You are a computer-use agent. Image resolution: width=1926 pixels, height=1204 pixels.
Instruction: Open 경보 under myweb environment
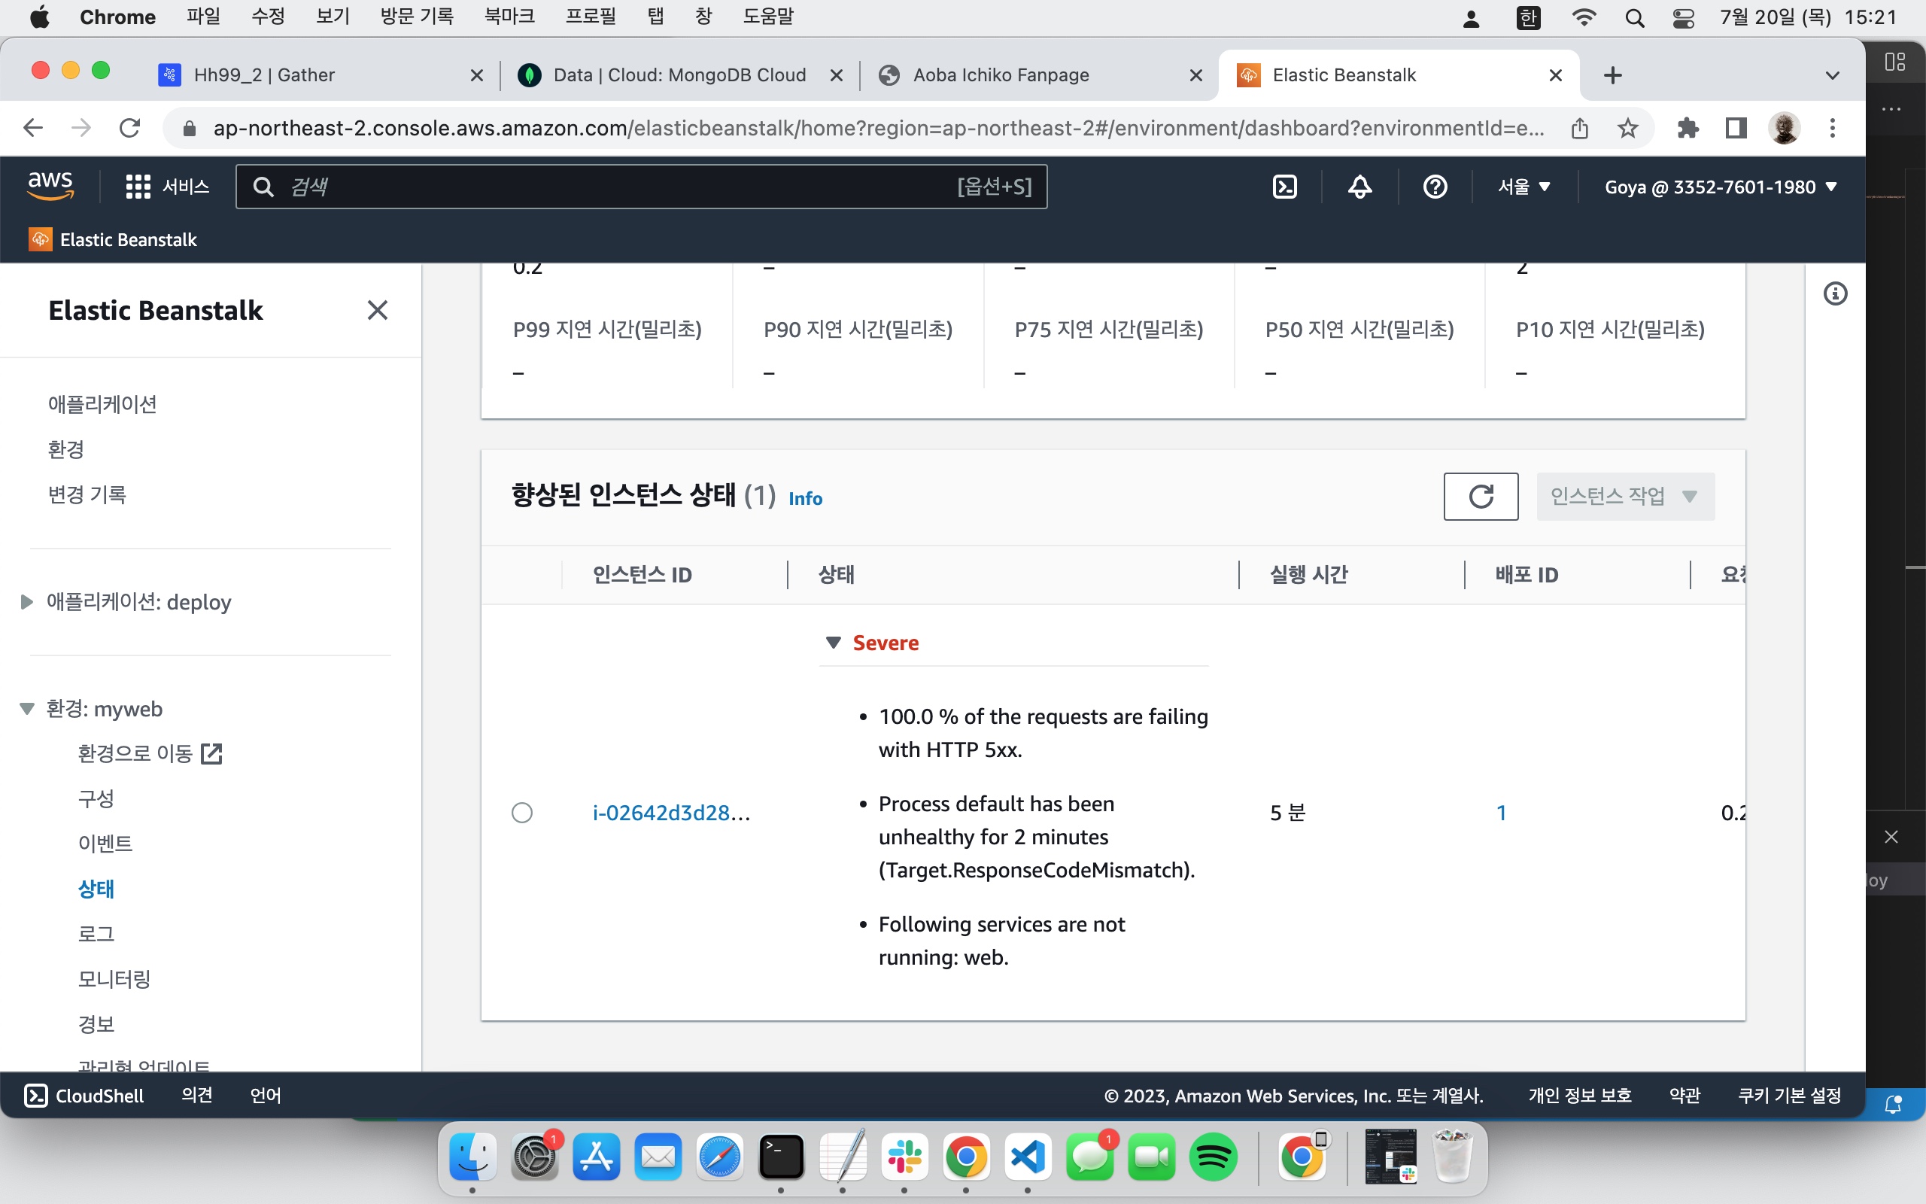(x=96, y=1024)
